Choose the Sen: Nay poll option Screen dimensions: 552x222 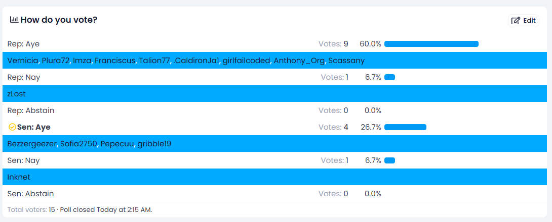point(24,160)
